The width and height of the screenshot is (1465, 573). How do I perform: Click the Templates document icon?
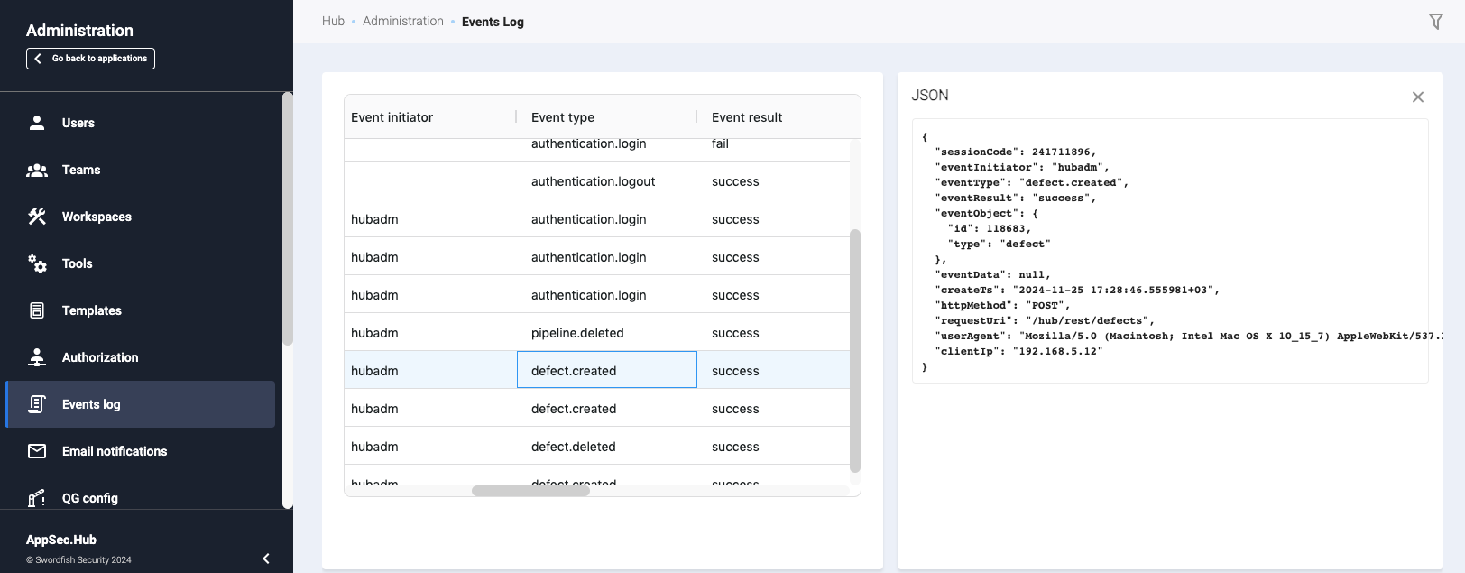click(x=37, y=310)
